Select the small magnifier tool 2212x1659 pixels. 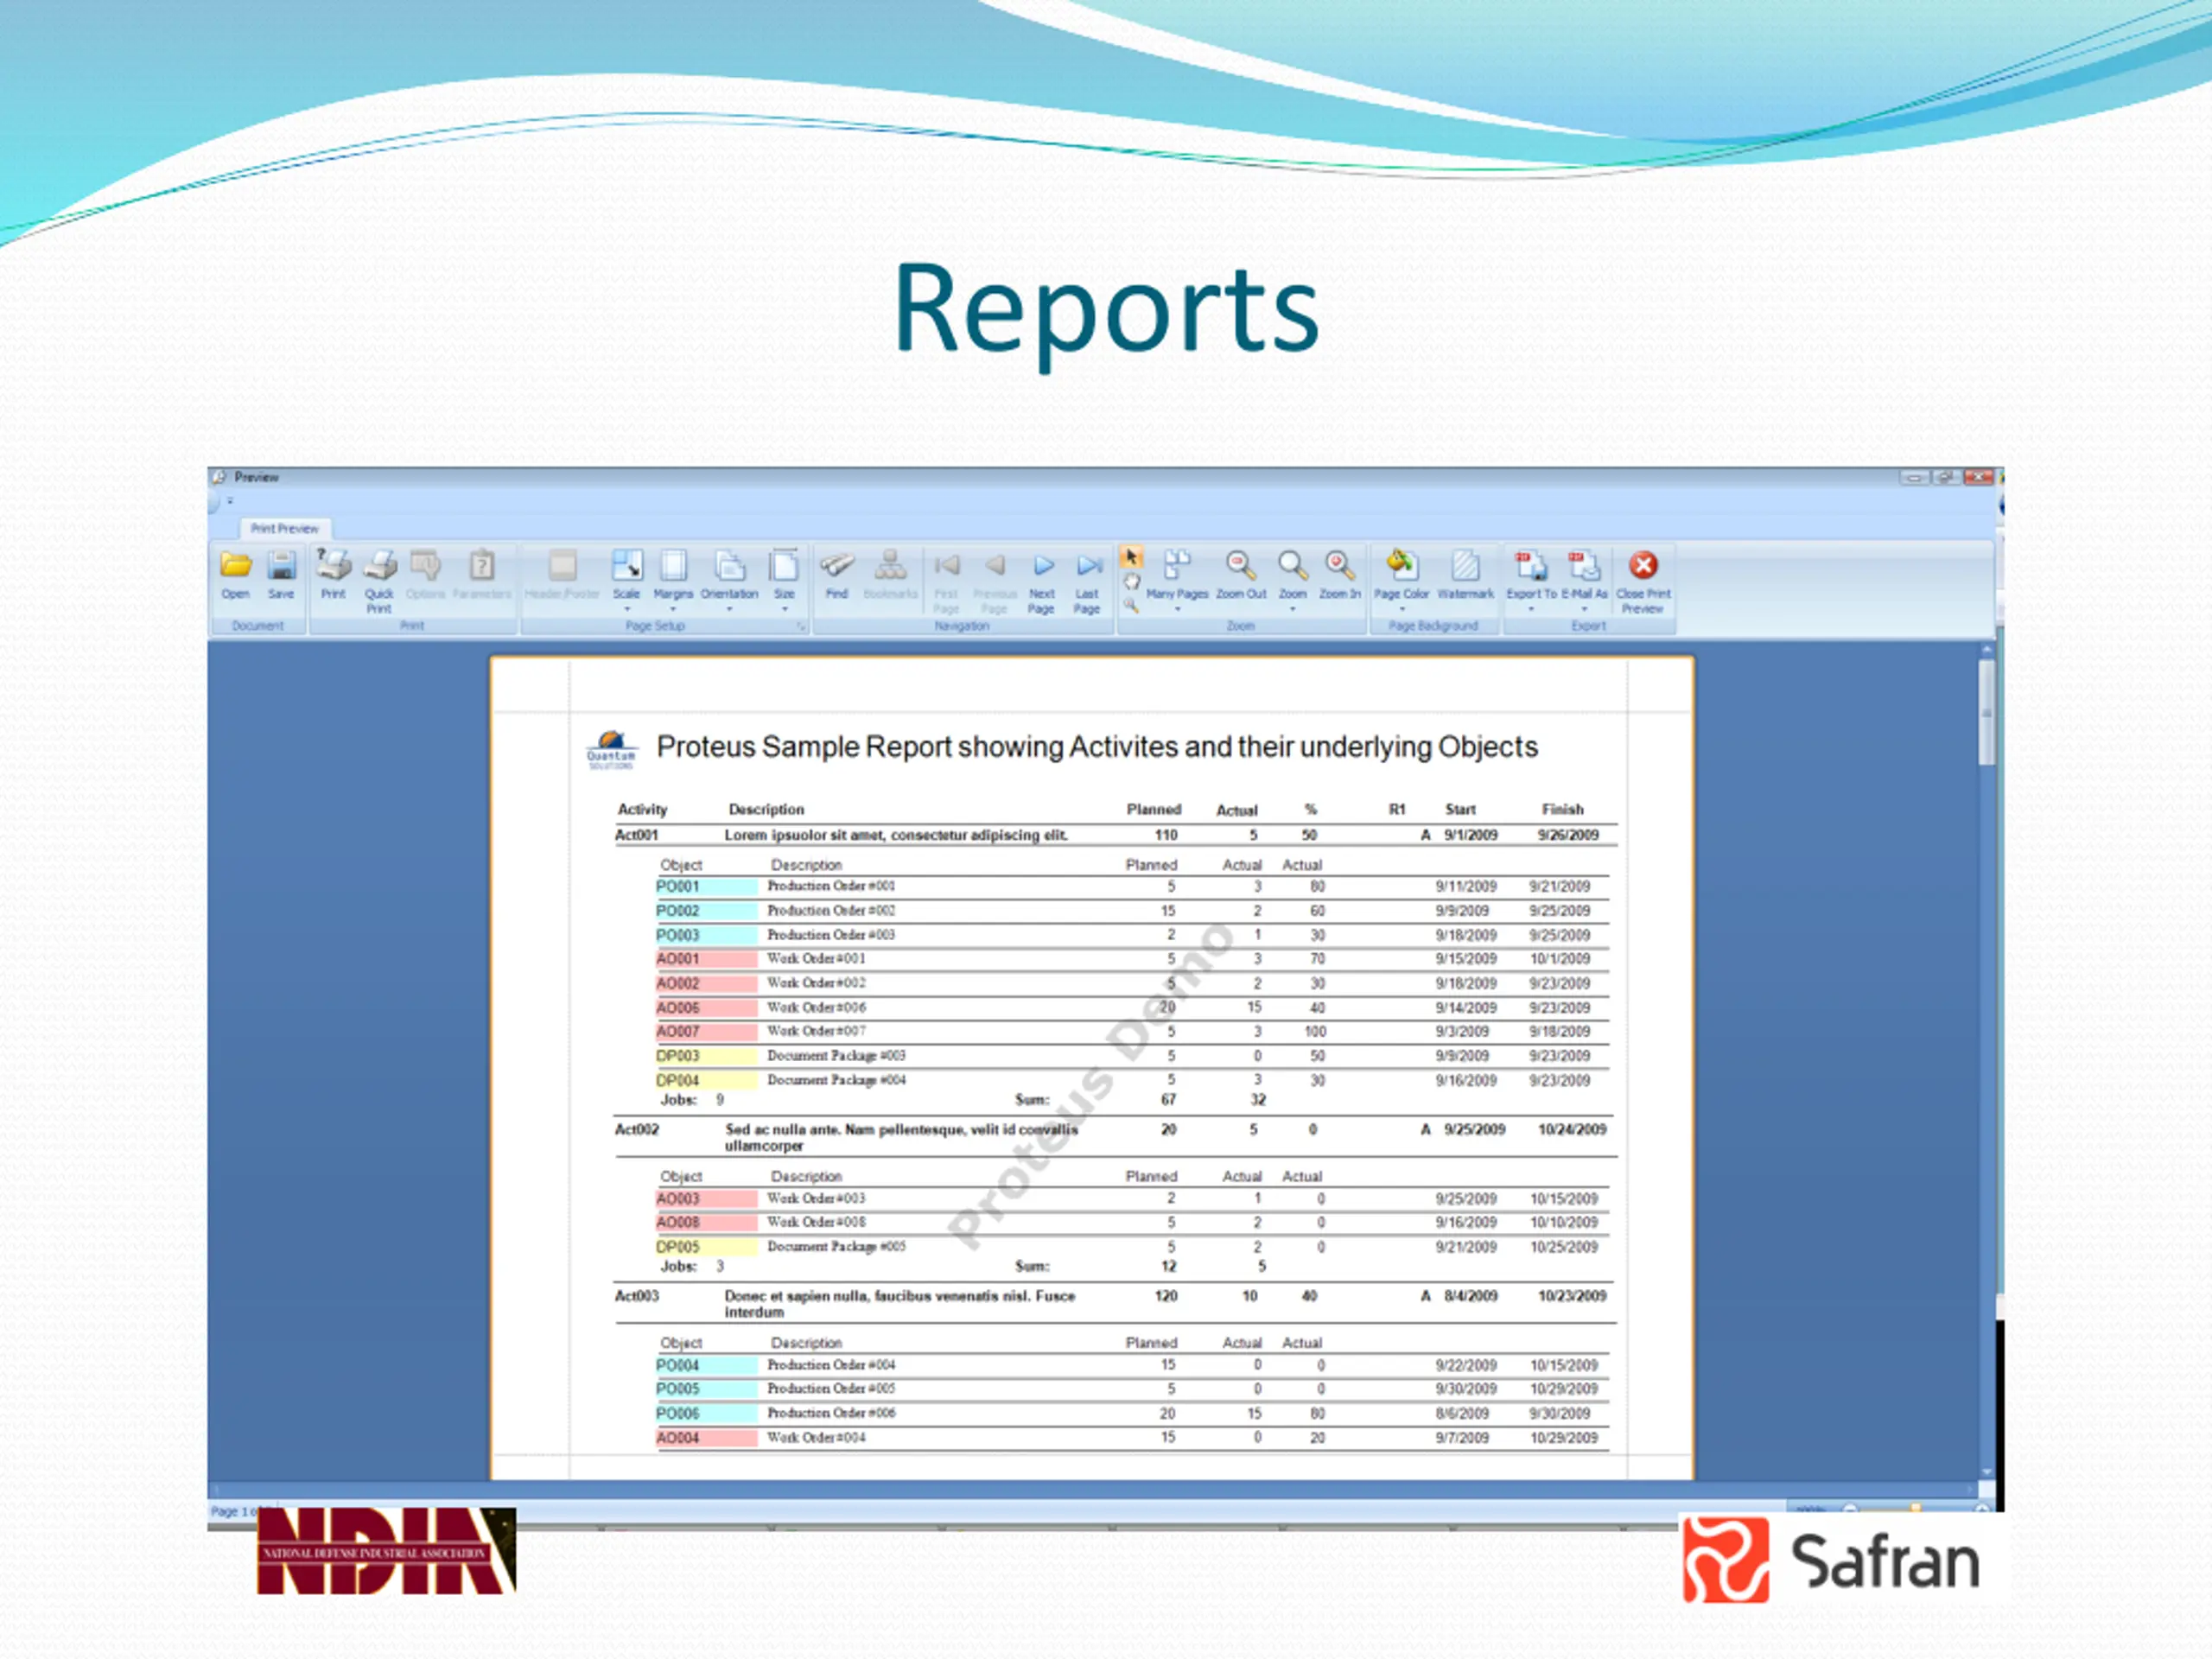(x=1131, y=605)
